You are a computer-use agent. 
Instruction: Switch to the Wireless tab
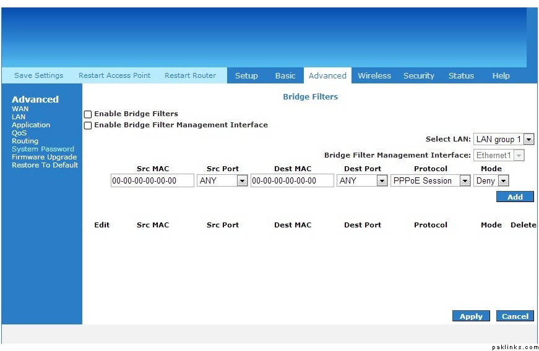374,76
